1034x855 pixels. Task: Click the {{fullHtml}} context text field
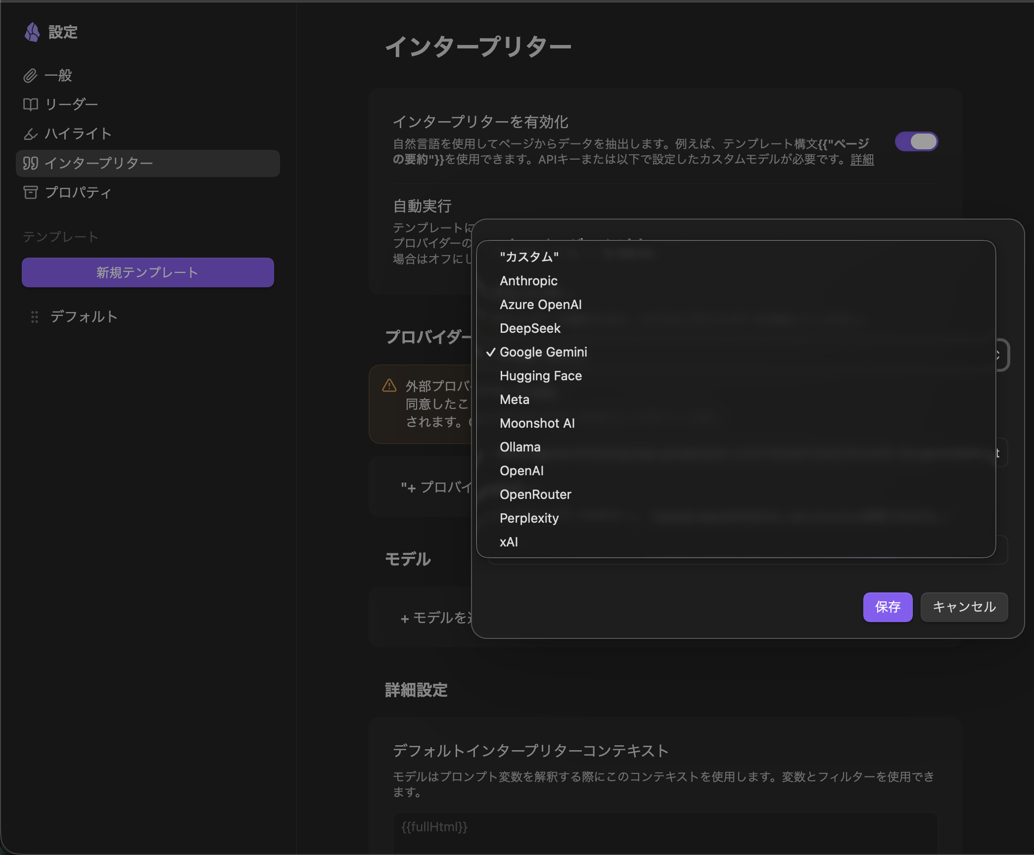[665, 833]
